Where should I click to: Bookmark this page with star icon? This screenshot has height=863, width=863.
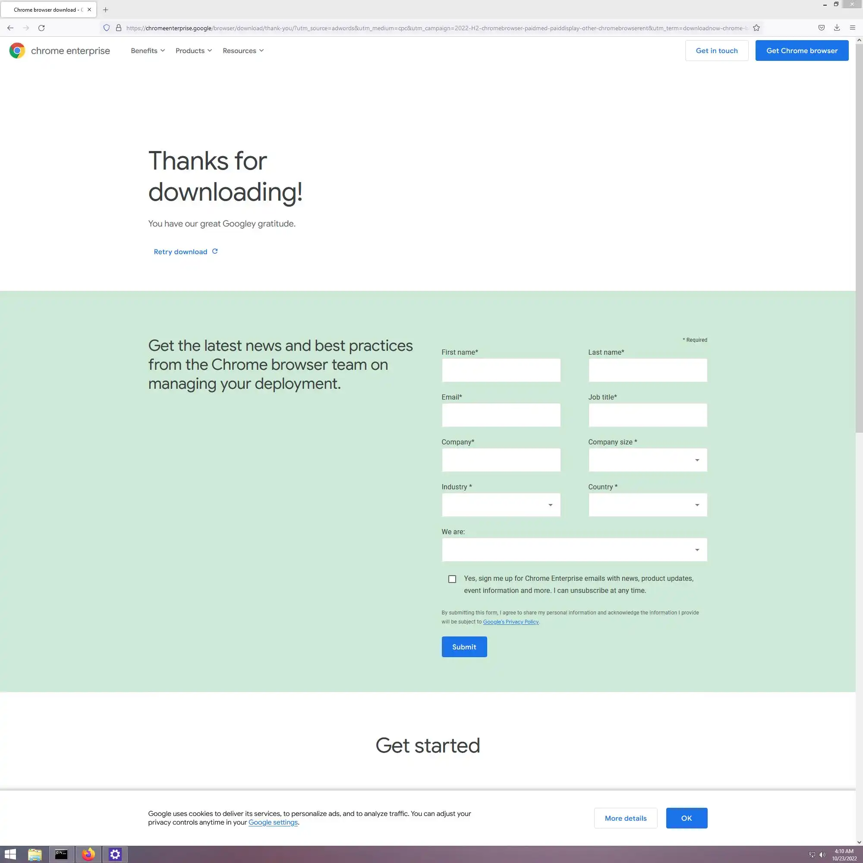756,28
